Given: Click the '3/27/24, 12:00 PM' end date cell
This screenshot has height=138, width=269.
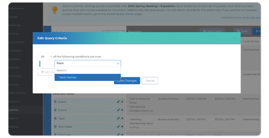Looking at the screenshot, I should (x=225, y=99).
